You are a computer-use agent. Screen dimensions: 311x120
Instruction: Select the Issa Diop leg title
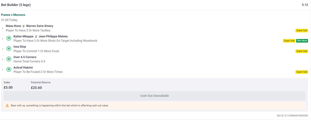20,47
